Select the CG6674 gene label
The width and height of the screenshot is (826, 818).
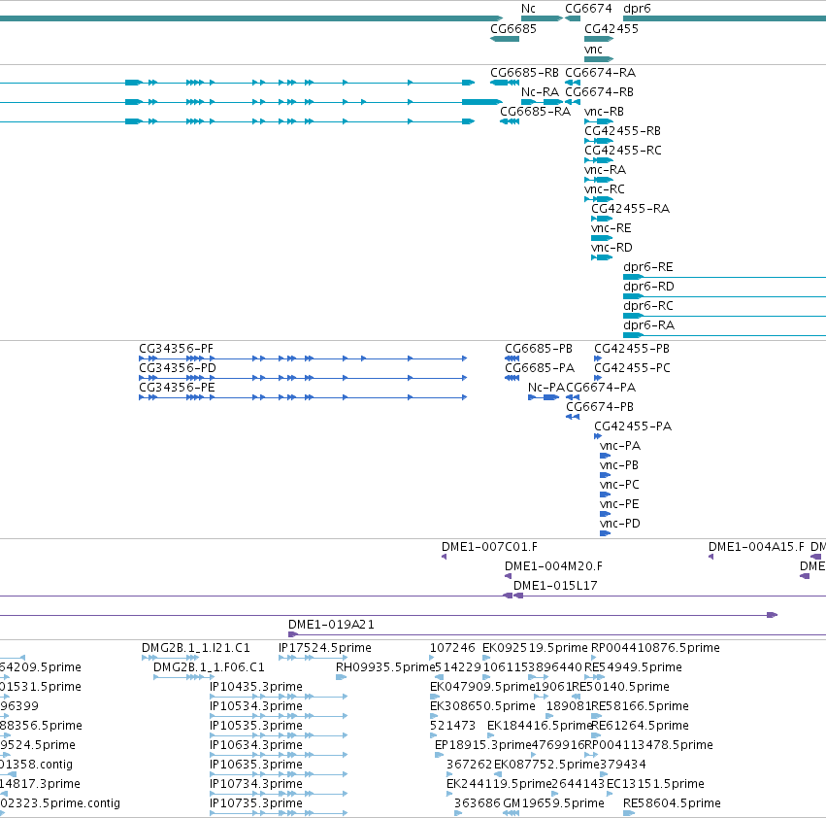click(588, 9)
